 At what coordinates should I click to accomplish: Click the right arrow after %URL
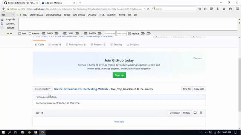point(77,33)
